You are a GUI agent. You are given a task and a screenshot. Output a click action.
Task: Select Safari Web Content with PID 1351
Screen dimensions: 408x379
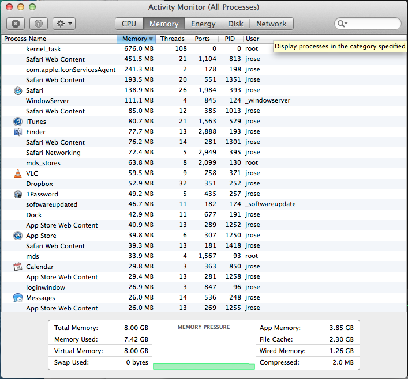click(204, 80)
